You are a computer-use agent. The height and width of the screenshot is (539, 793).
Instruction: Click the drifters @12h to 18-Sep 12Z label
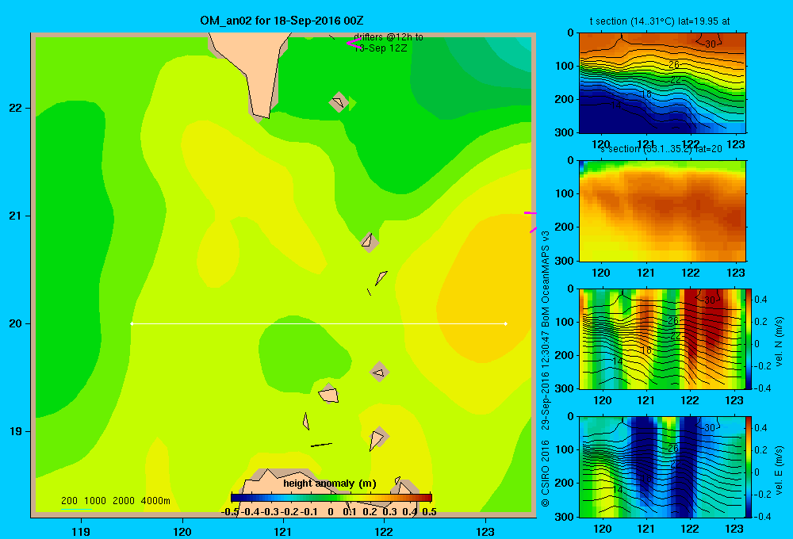tap(389, 43)
